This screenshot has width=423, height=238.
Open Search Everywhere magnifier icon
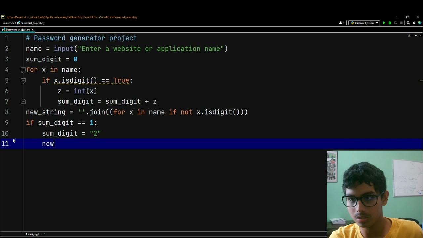[408, 23]
